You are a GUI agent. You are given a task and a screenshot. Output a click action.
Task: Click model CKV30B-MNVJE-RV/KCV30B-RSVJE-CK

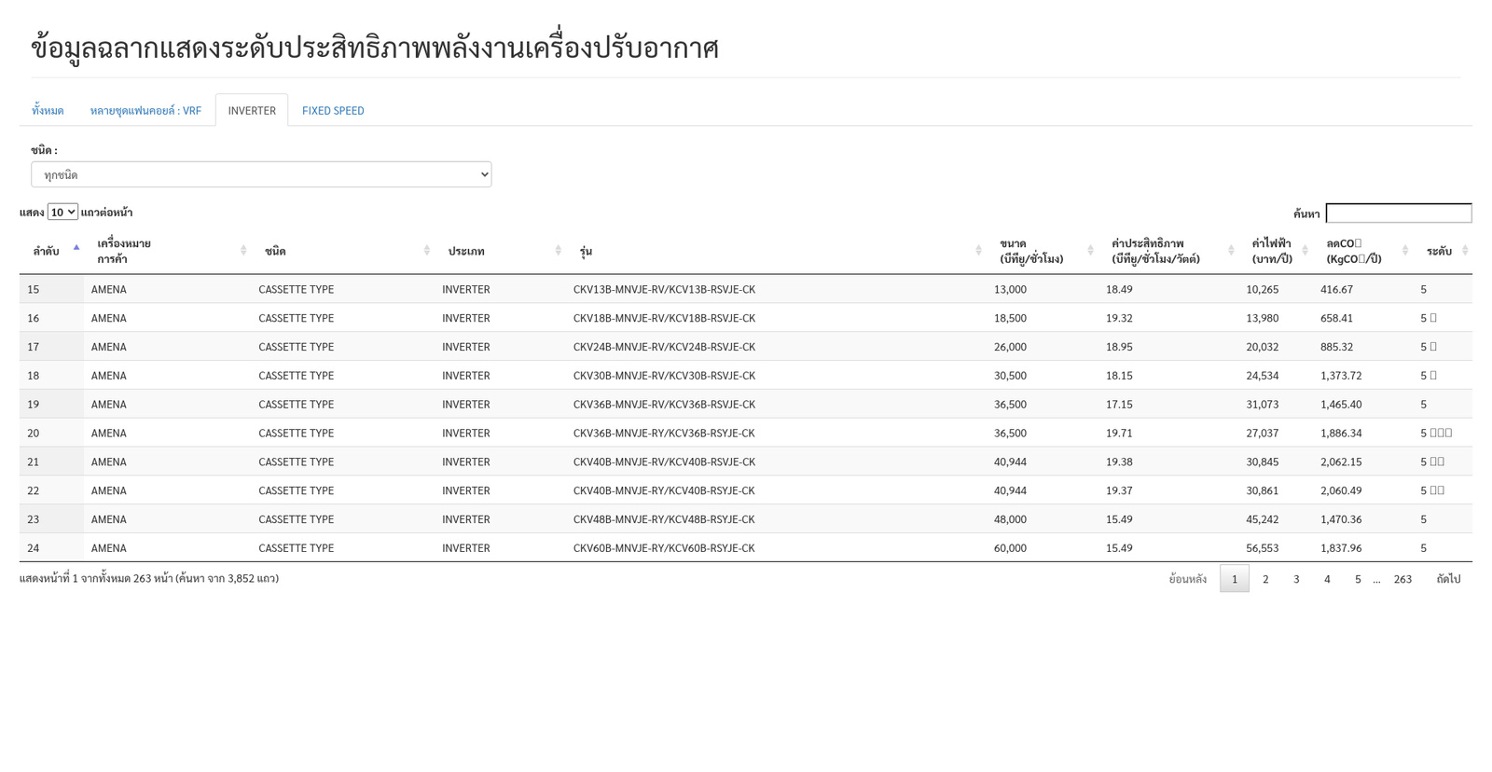coord(664,376)
